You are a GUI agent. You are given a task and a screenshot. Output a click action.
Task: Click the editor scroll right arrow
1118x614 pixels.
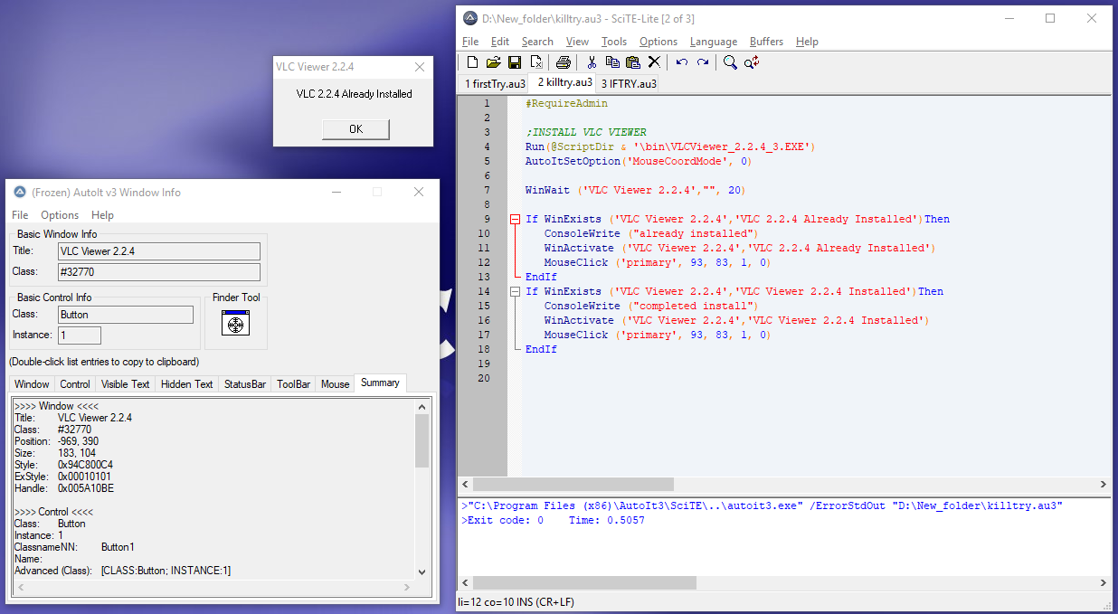(x=1103, y=485)
